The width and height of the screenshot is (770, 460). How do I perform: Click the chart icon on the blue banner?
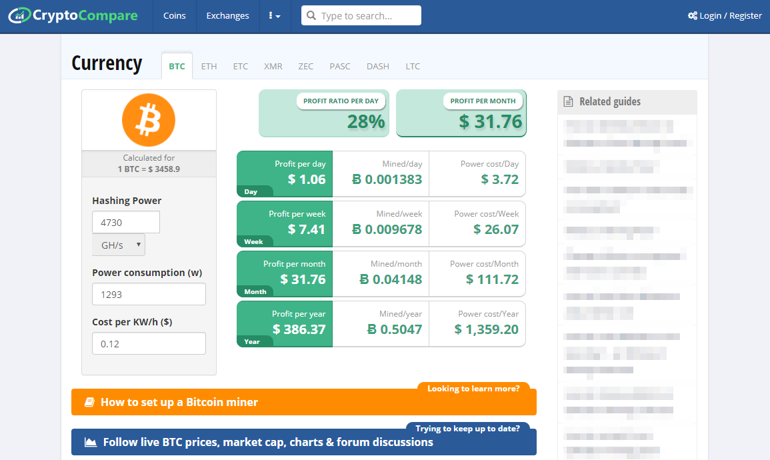point(91,442)
